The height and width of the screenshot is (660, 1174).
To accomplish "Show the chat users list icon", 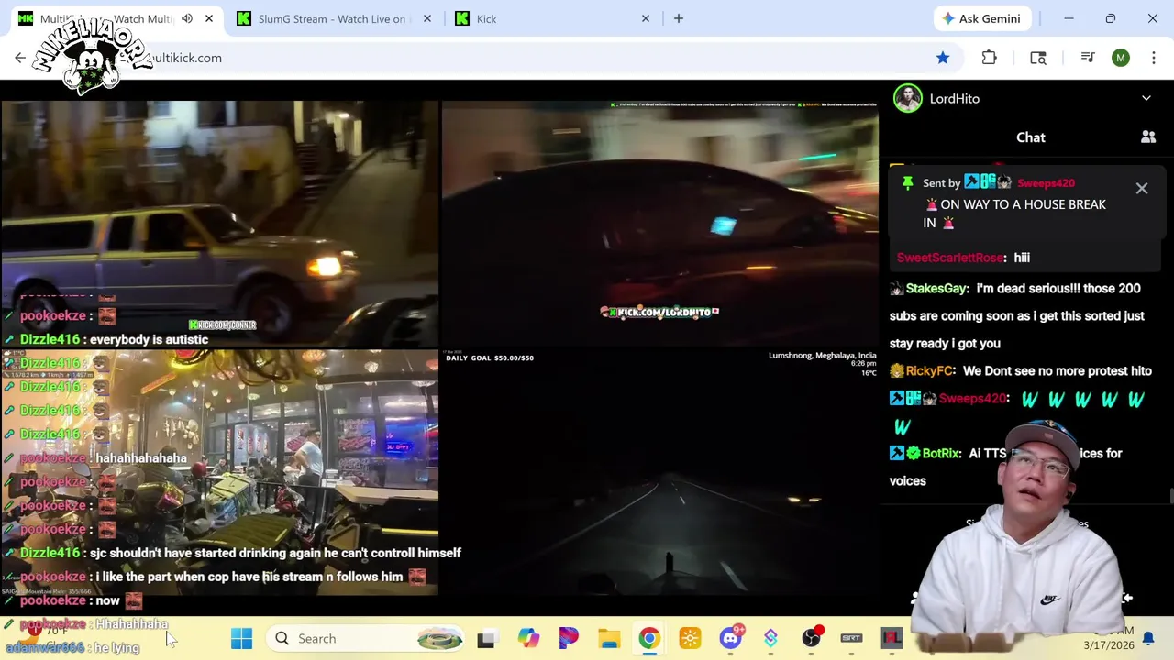I will [x=1148, y=137].
